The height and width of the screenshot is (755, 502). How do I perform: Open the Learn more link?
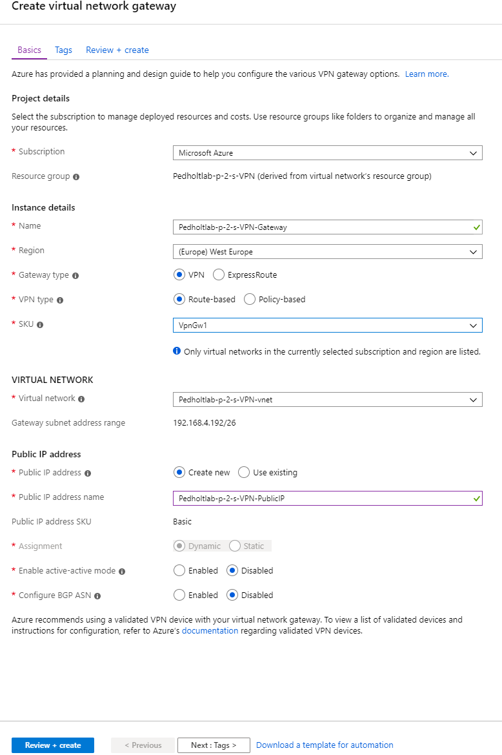click(x=427, y=74)
